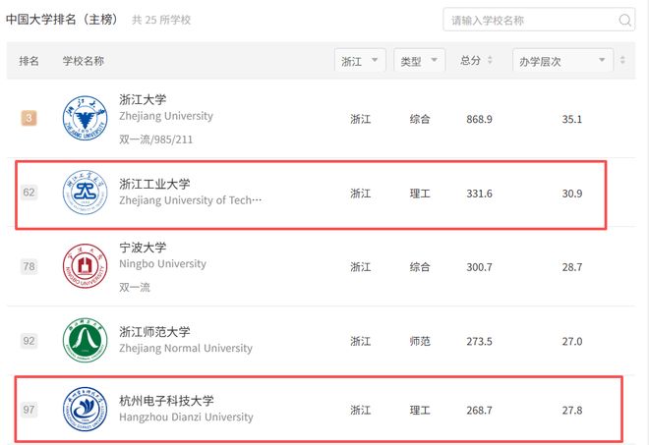The width and height of the screenshot is (649, 445).
Task: Click the Zhejiang University logo
Action: tap(85, 118)
